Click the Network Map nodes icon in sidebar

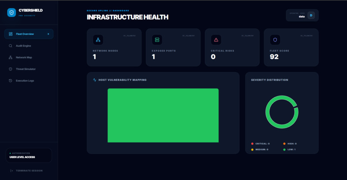(x=10, y=57)
